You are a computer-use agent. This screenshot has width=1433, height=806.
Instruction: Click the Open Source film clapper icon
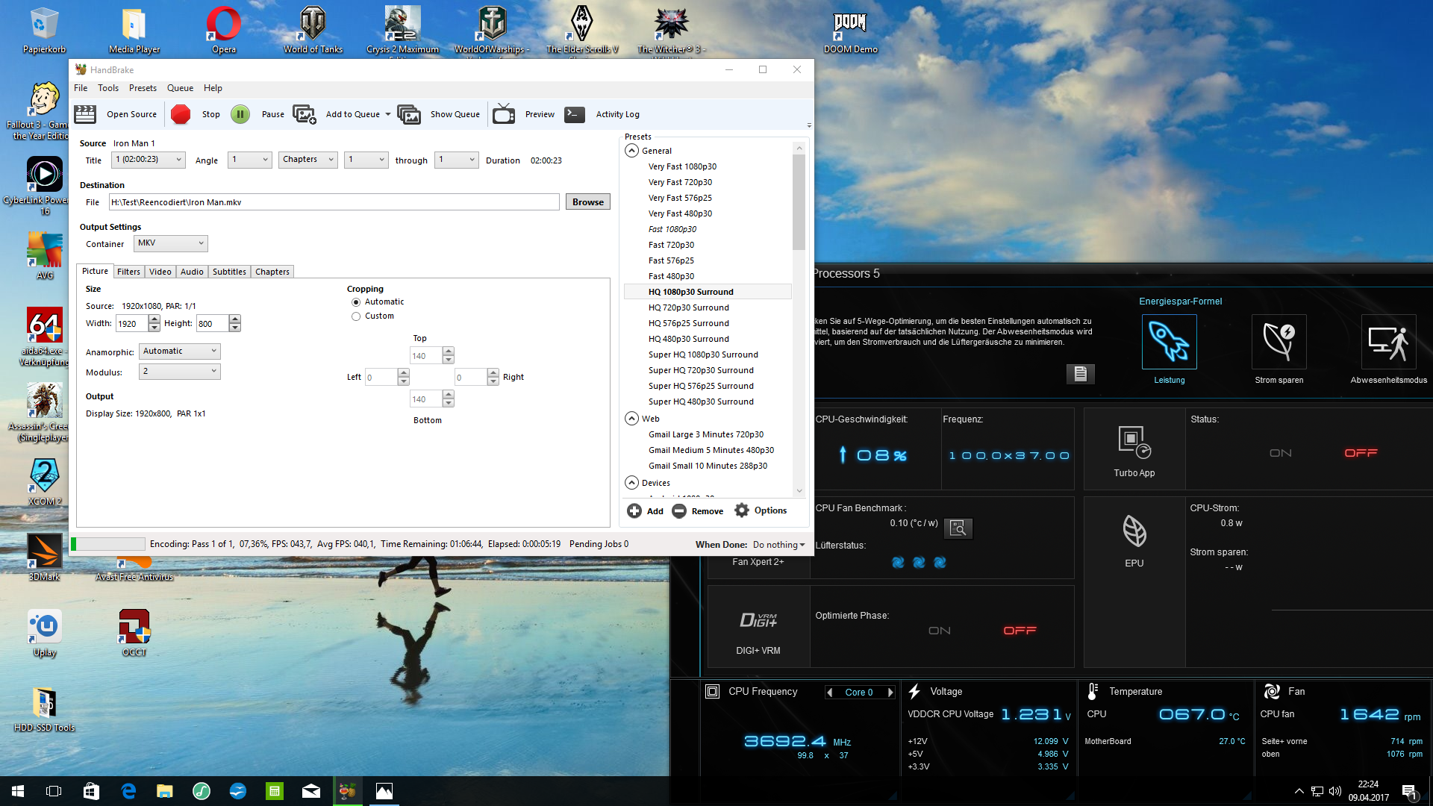pyautogui.click(x=85, y=114)
